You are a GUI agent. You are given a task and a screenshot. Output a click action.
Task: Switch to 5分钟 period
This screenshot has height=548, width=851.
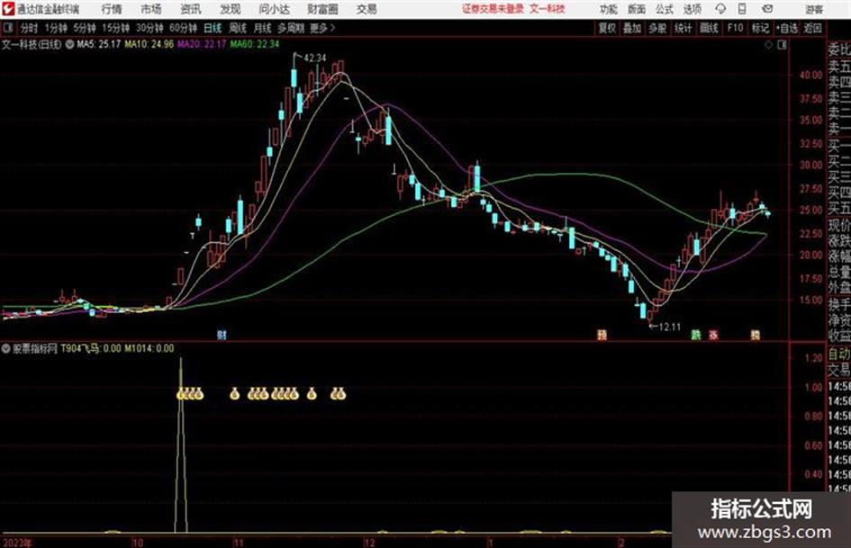[x=84, y=28]
